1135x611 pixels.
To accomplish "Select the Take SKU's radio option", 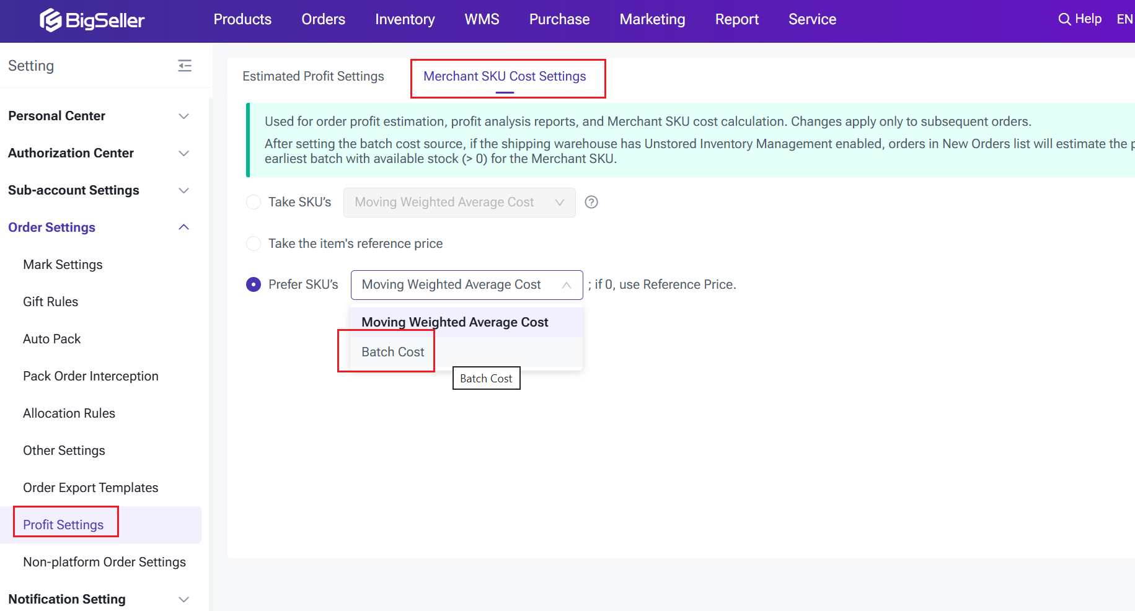I will coord(254,202).
